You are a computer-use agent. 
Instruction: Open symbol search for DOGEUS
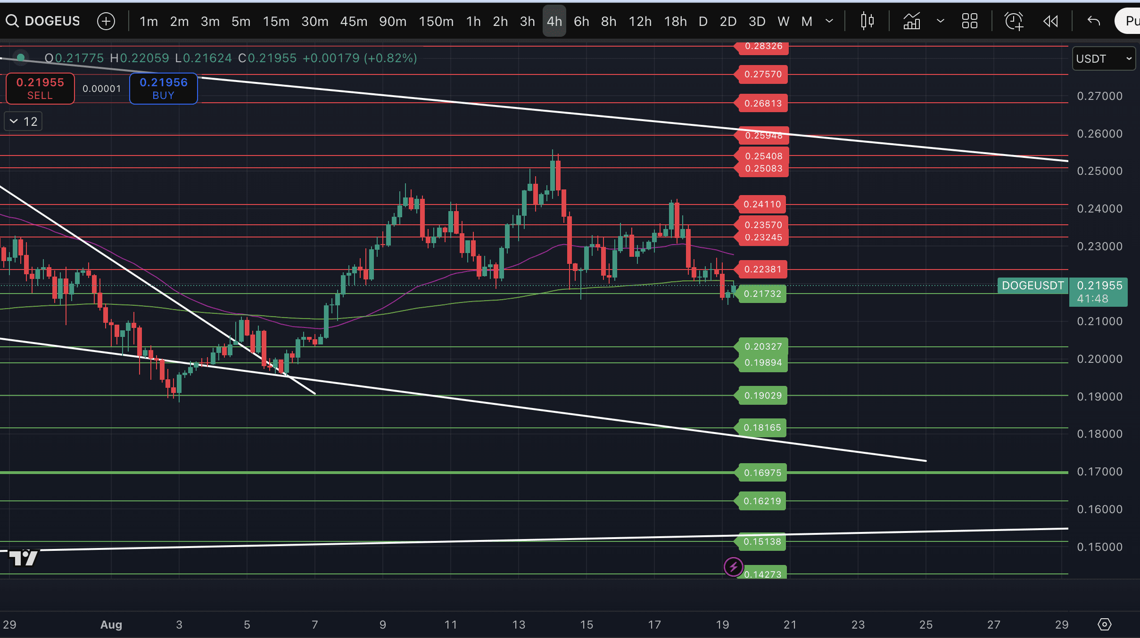43,21
